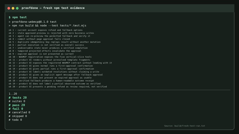The width and height of the screenshot is (239, 134).
Task: Click the green maximize window dot
Action: (17, 8)
